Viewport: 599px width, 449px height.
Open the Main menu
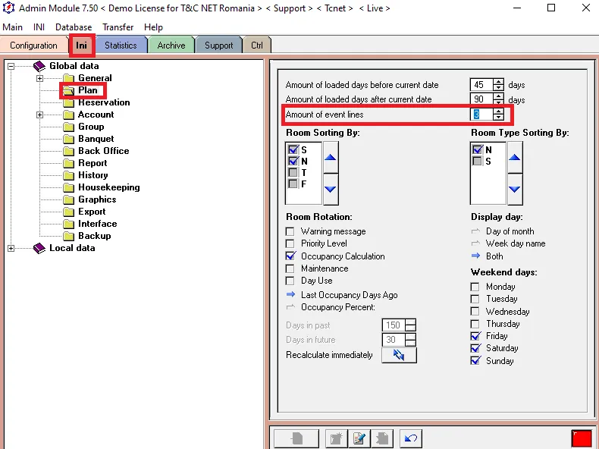point(13,27)
